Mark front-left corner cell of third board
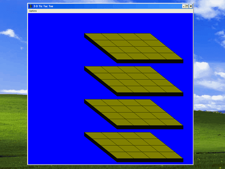 [x=122, y=122]
